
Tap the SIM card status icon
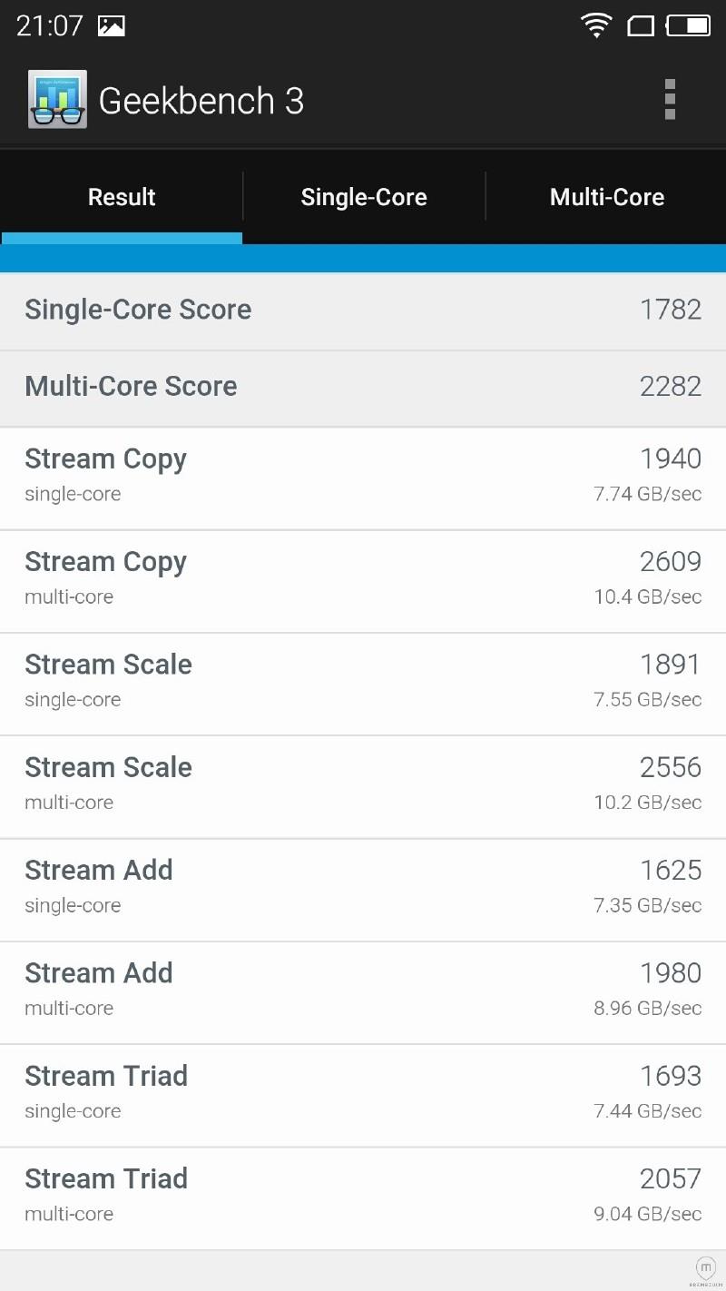[x=641, y=26]
